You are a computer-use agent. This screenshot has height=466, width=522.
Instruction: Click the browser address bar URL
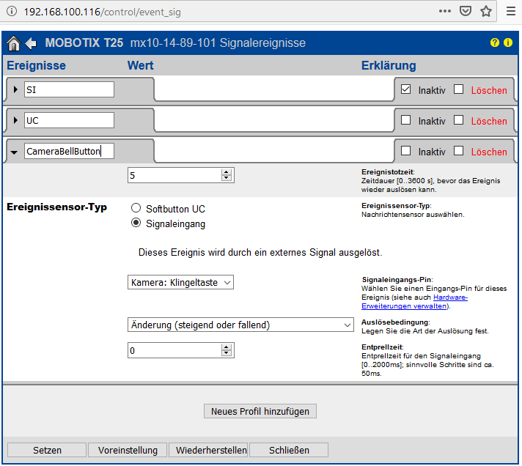tap(102, 12)
